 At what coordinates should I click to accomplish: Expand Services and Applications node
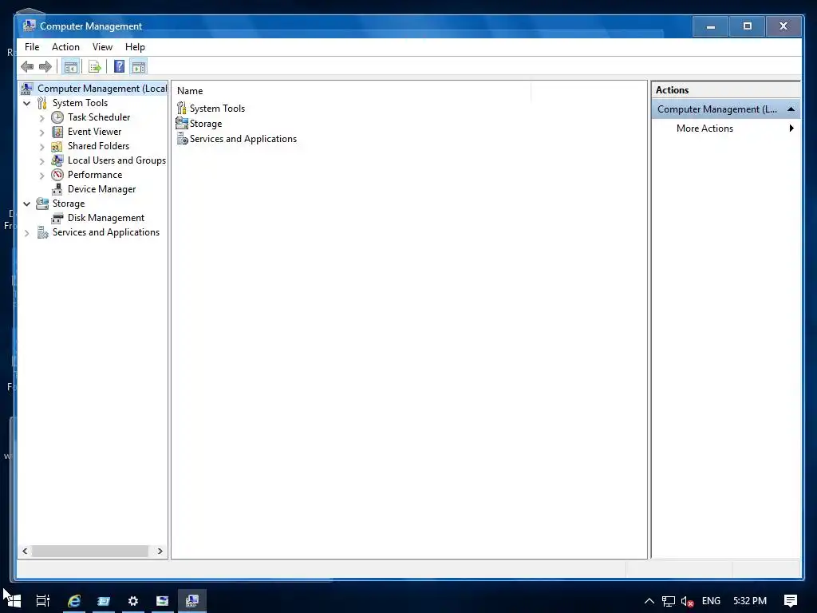point(27,233)
